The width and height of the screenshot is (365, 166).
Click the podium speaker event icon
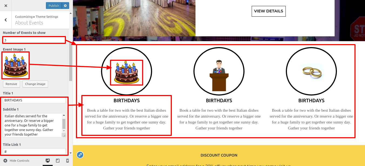pyautogui.click(x=219, y=75)
